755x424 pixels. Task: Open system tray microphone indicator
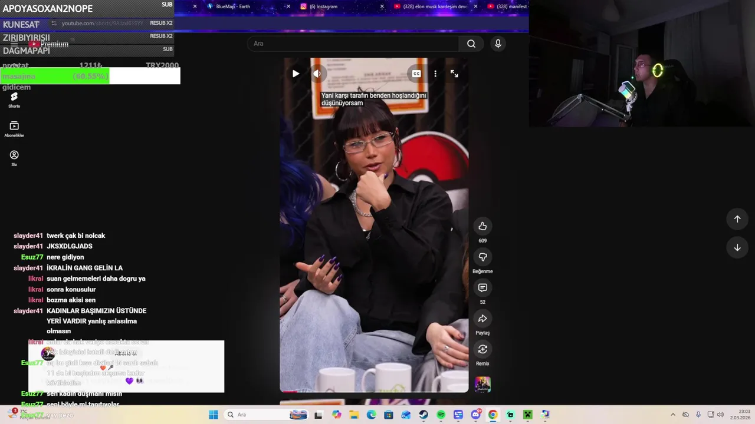tap(698, 415)
